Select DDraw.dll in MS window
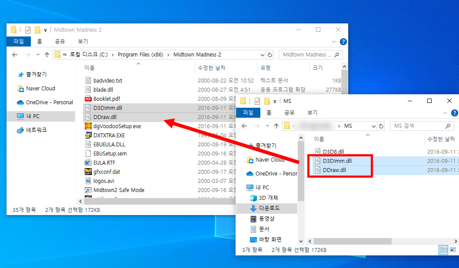This screenshot has width=459, height=268. pyautogui.click(x=334, y=170)
